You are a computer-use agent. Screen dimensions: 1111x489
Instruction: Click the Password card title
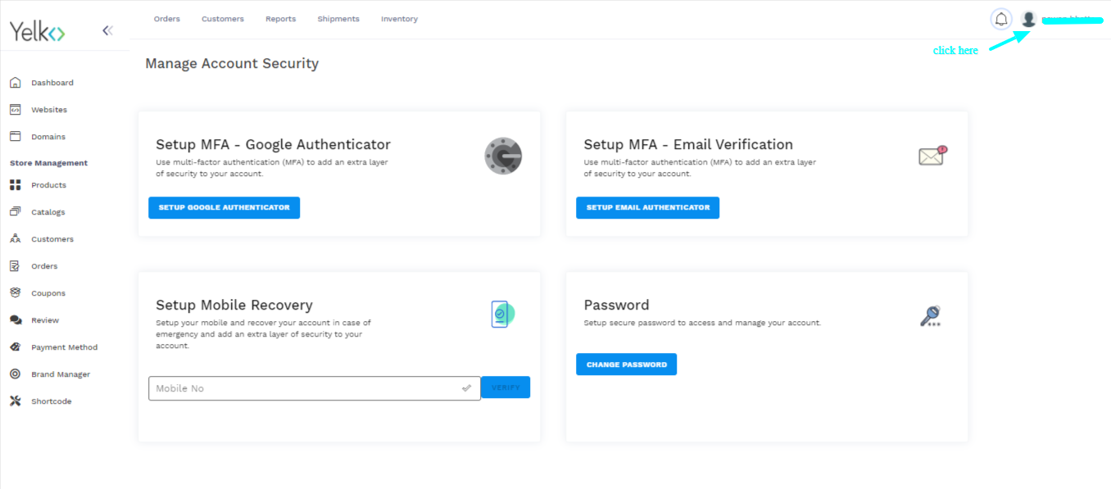coord(616,305)
